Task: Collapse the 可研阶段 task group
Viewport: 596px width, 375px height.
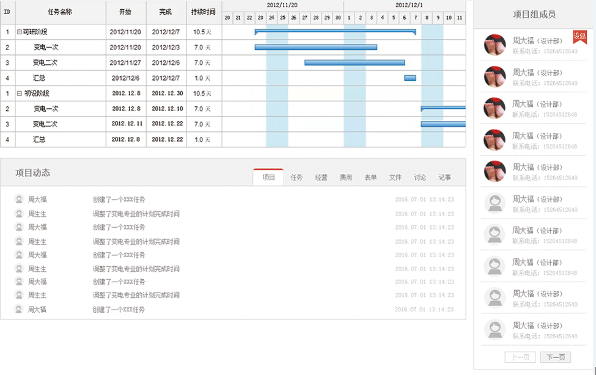Action: pos(19,32)
